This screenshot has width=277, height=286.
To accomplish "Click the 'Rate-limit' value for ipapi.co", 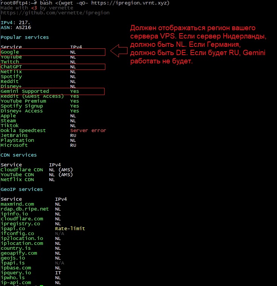I will point(70,229).
